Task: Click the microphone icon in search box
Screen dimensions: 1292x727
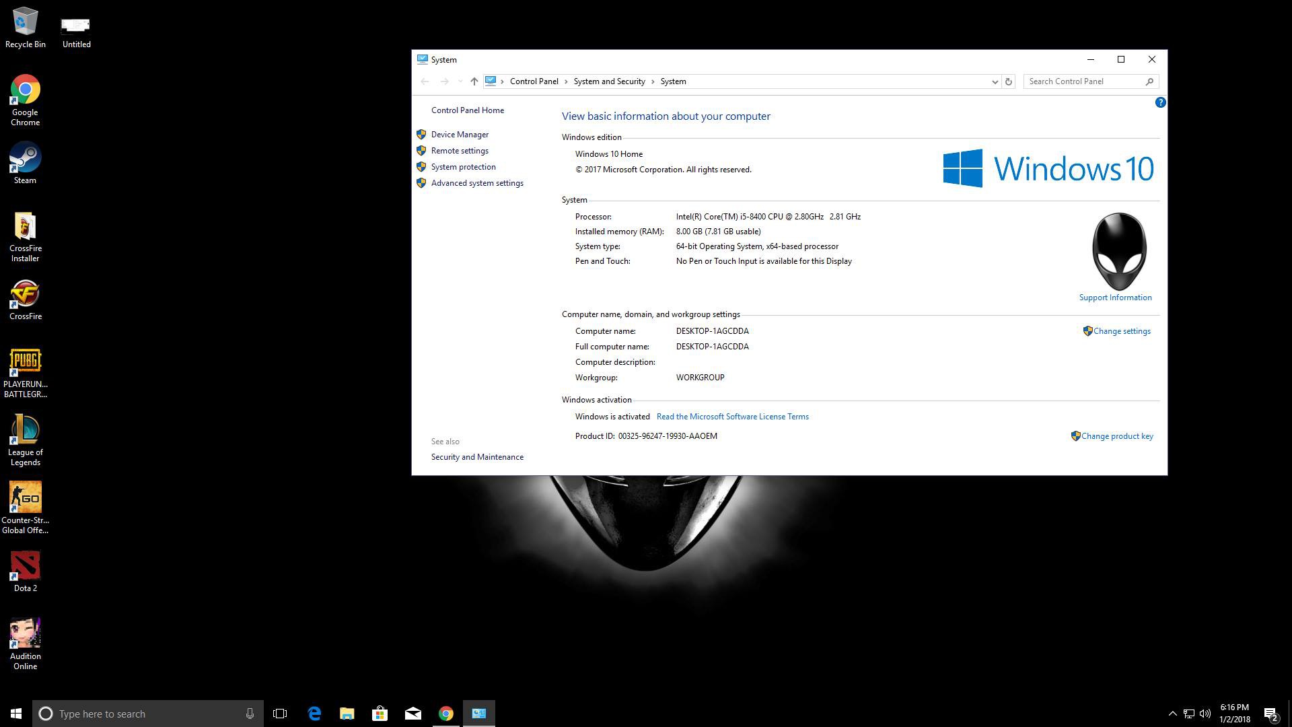Action: tap(250, 714)
